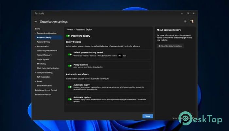Click the Save button

(x=148, y=116)
